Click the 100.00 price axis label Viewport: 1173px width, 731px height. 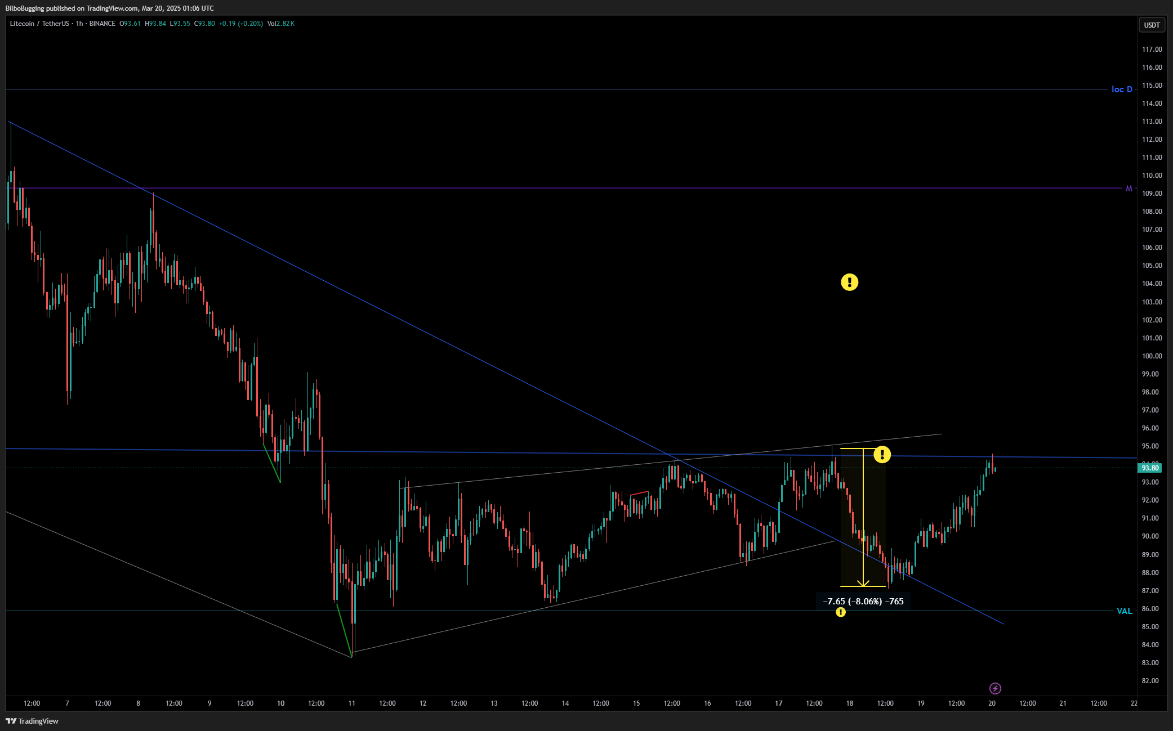click(x=1152, y=356)
